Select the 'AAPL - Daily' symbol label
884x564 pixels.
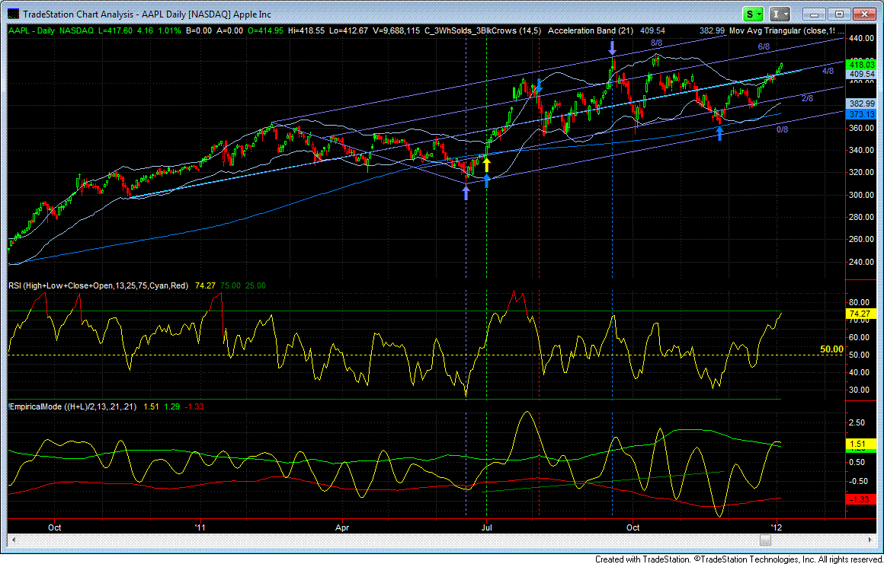click(x=31, y=31)
